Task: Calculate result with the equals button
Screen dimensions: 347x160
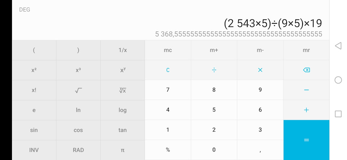Action: click(306, 140)
